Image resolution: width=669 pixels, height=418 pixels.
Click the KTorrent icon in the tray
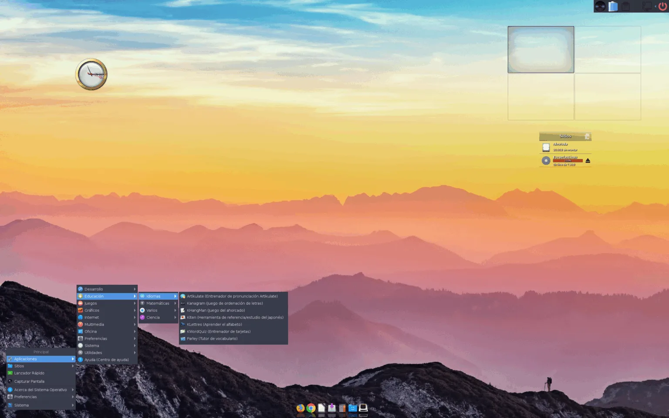coord(600,6)
